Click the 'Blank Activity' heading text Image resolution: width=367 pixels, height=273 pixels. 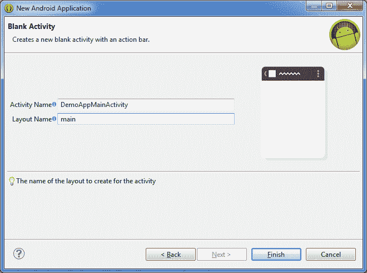point(31,27)
